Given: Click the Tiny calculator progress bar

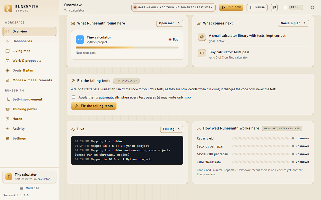Looking at the screenshot, I should [127, 47].
